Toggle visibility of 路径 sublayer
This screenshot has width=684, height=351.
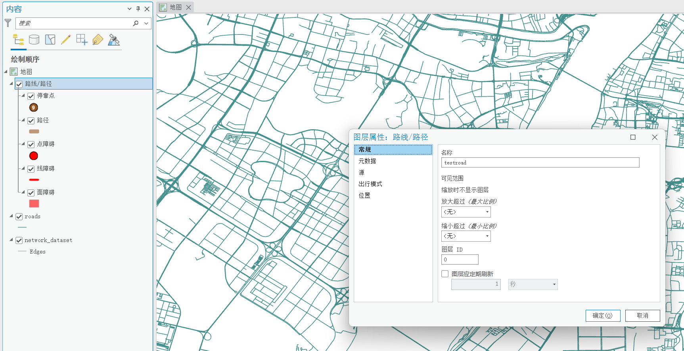pyautogui.click(x=31, y=120)
